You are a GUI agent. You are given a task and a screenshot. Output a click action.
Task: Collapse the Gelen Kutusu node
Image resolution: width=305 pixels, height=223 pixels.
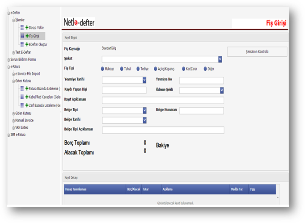pyautogui.click(x=13, y=81)
